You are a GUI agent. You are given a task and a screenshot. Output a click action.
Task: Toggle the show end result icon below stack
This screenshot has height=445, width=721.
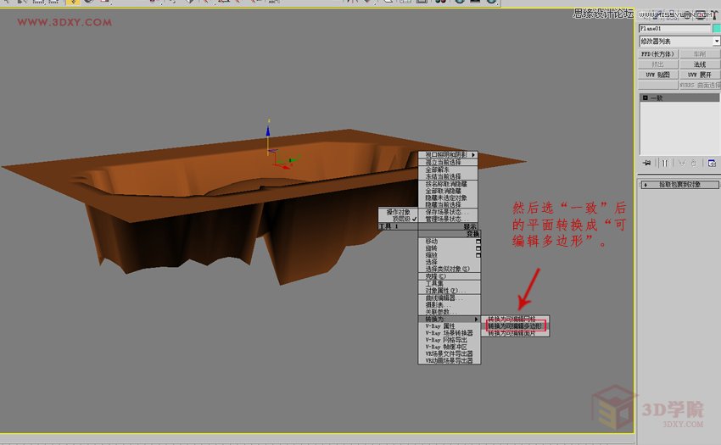[665, 163]
